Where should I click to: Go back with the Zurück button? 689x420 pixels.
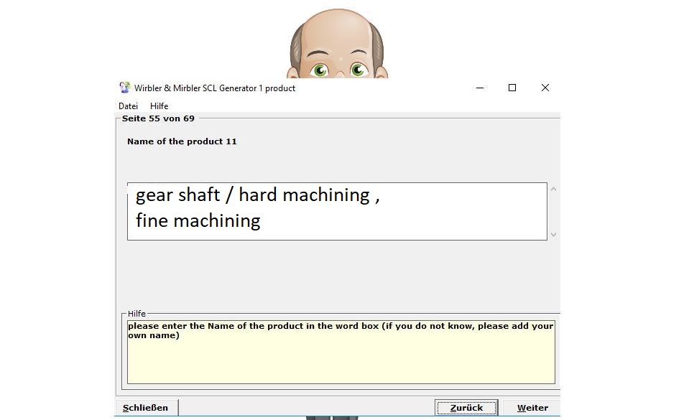[466, 408]
